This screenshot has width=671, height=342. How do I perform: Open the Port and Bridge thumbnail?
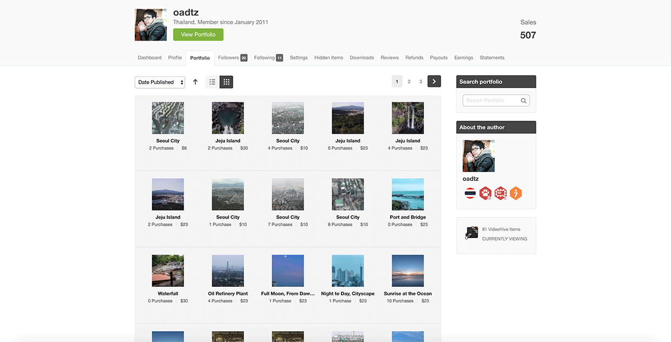click(x=407, y=194)
